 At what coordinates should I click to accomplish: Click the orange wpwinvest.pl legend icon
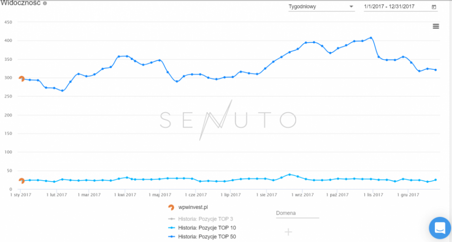coord(171,207)
